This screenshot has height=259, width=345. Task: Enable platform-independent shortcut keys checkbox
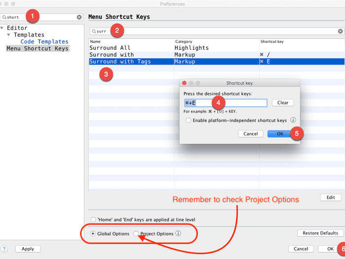188,120
